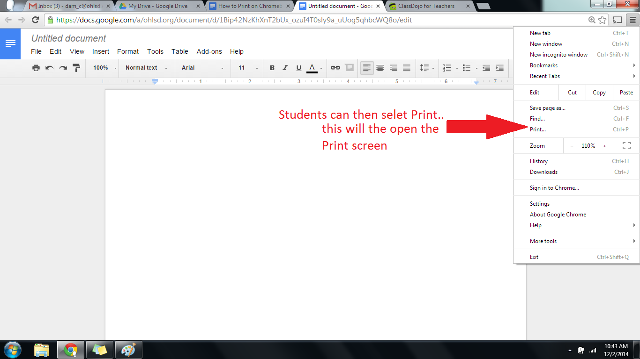Select the paint format roller icon
The width and height of the screenshot is (640, 359).
pos(76,68)
